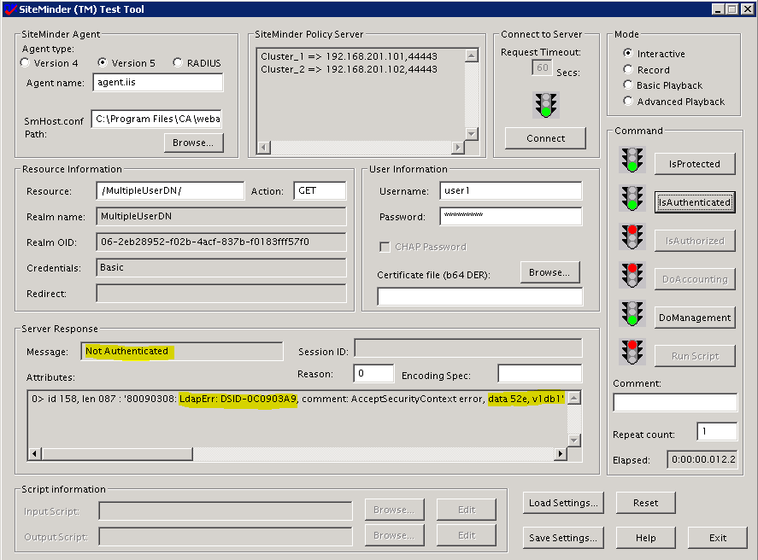
Task: Select Version 5 agent type
Action: click(102, 63)
